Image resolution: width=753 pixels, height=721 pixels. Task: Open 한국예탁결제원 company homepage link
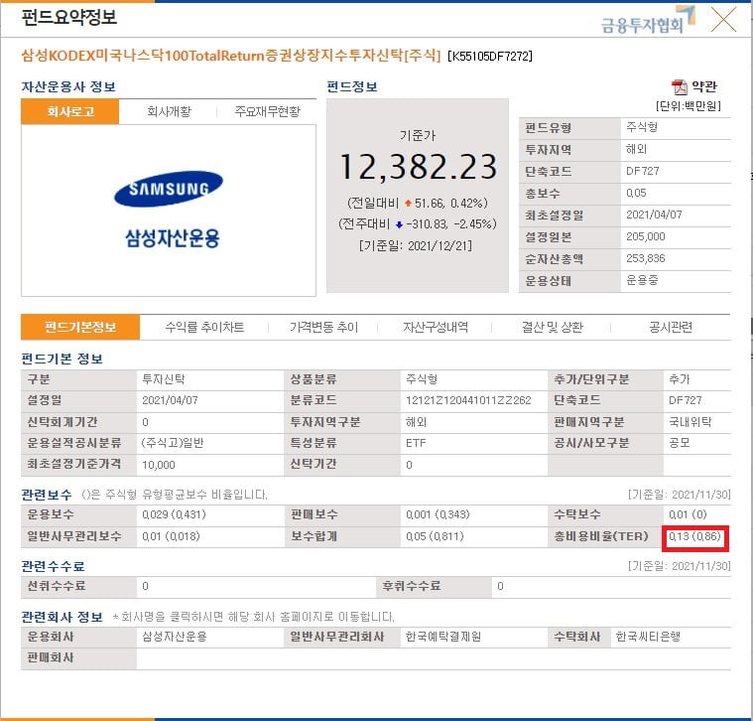tap(442, 637)
